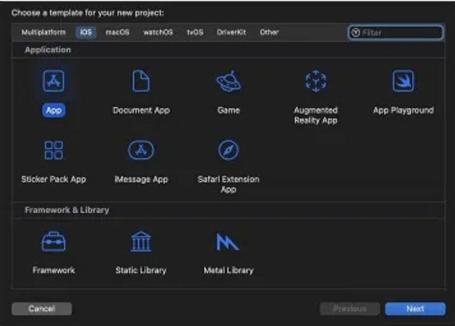Pick the Game template icon

(229, 82)
